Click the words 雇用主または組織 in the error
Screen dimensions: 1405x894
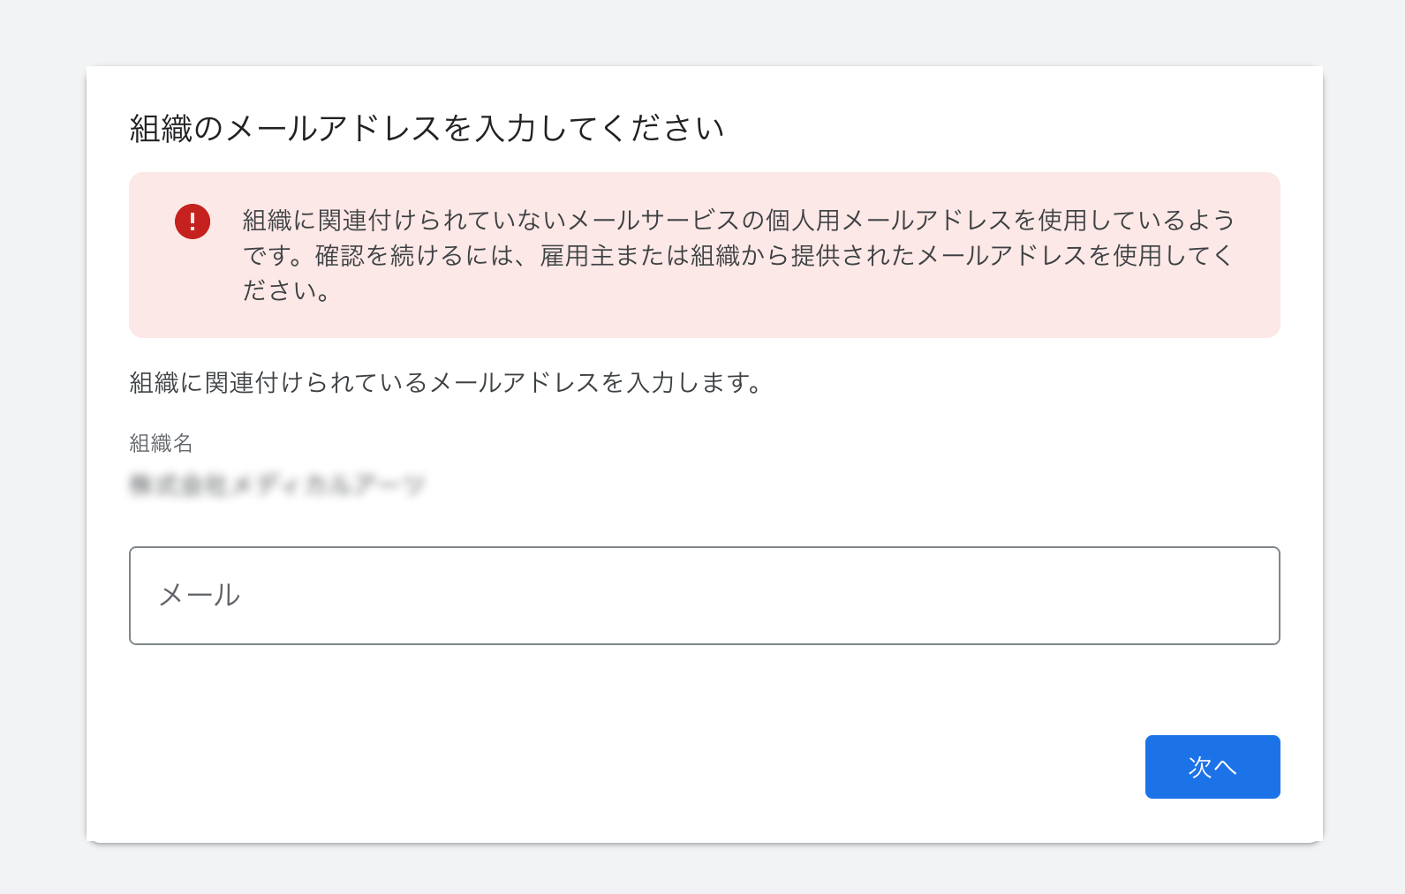639,256
